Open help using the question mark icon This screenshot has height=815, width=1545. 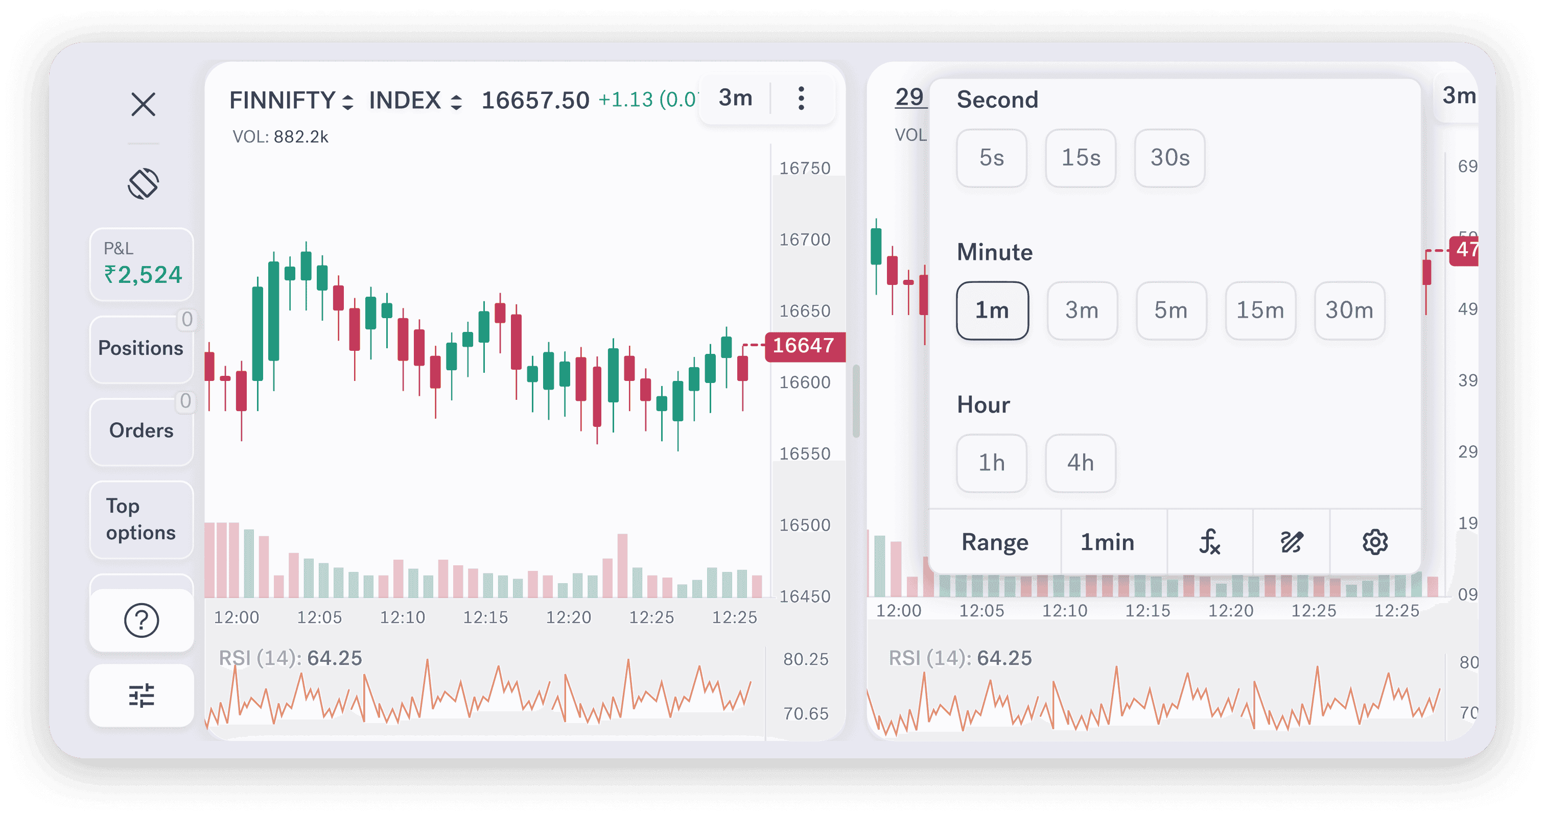(x=142, y=621)
